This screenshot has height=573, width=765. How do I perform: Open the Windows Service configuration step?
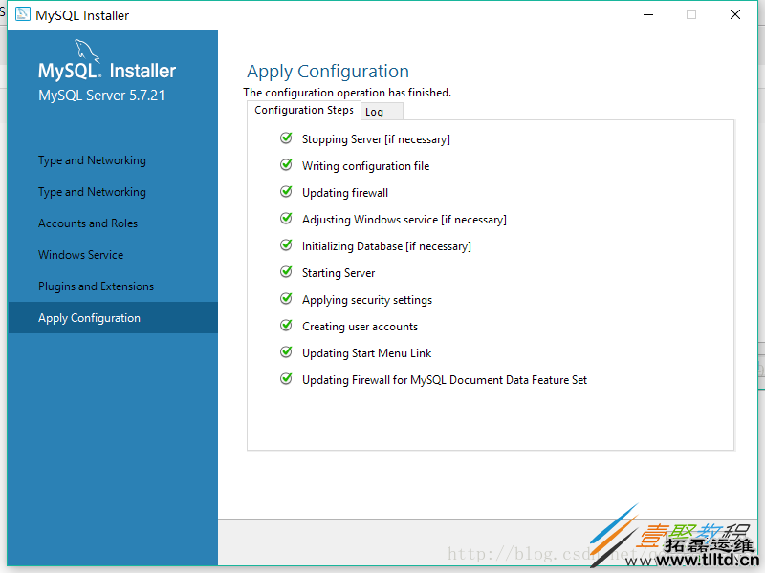coord(79,254)
